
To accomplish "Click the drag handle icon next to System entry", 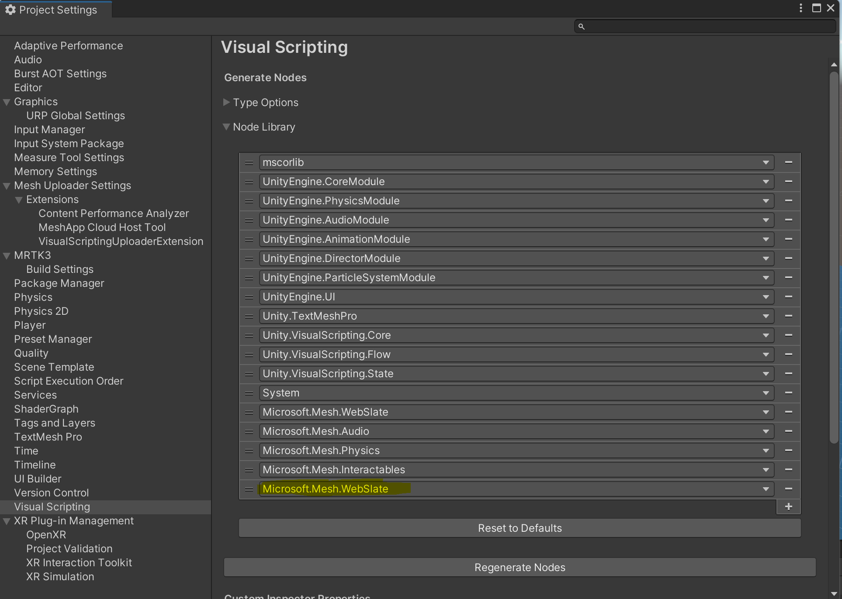I will pos(249,393).
